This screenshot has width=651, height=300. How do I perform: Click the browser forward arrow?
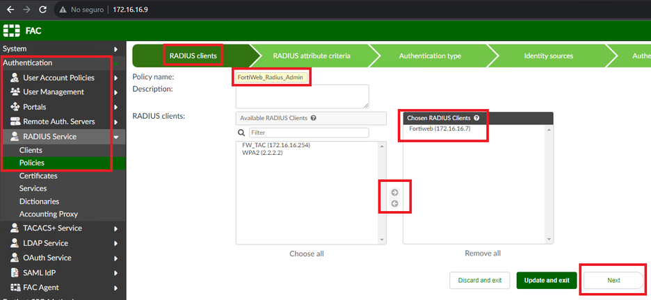tap(26, 9)
